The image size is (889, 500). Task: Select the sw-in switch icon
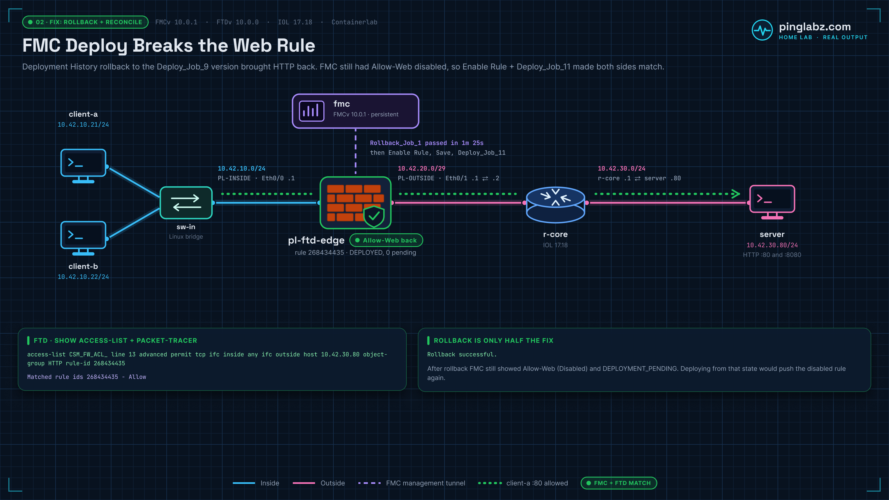pos(186,202)
